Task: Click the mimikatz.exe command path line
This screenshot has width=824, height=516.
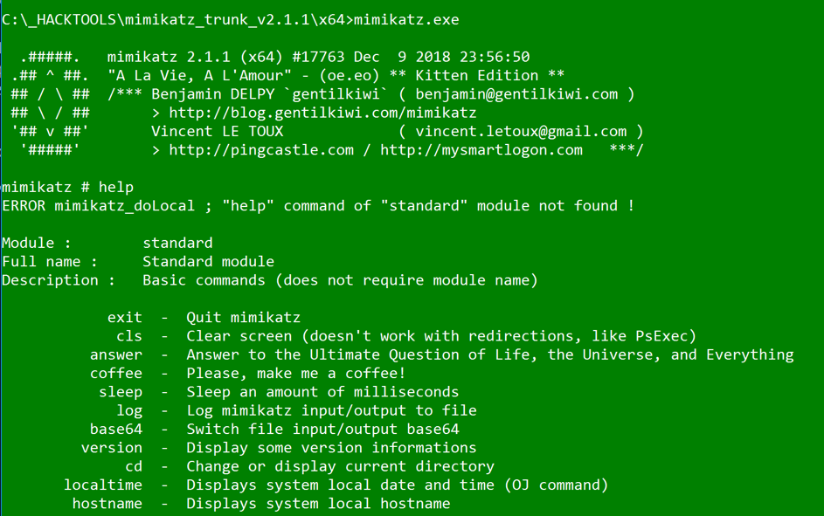Action: pos(230,20)
